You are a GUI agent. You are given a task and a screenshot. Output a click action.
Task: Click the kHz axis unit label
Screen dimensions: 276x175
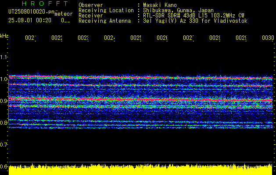coord(4,36)
